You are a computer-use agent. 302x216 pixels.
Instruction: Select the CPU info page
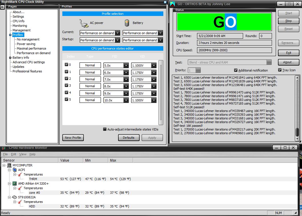19,21
